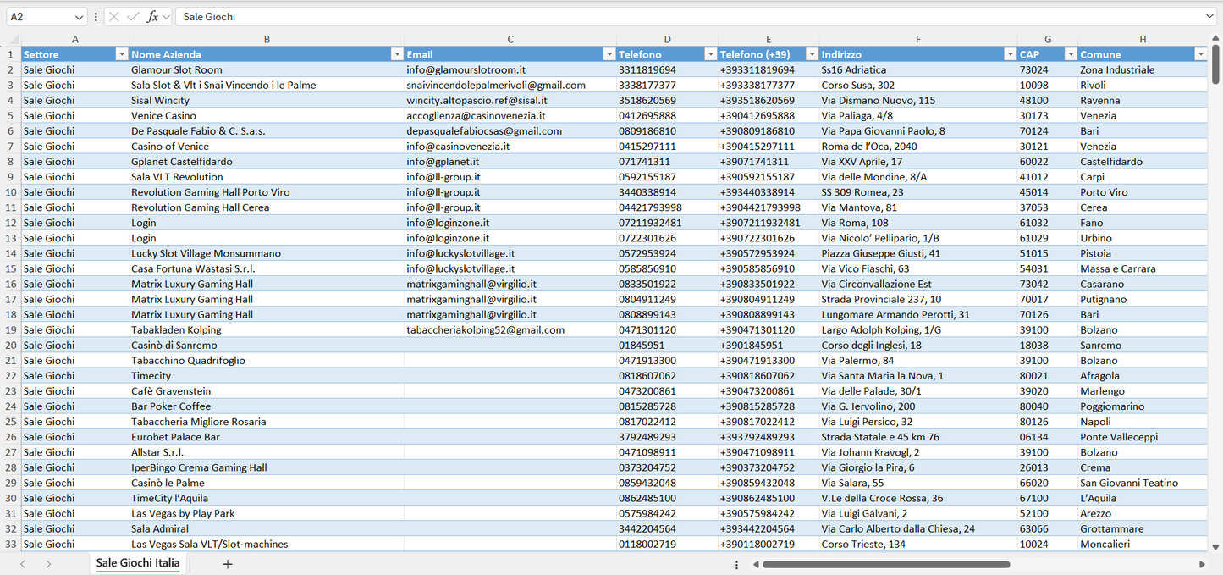
Task: Open the Telefono column filter dropdown
Action: pos(710,54)
